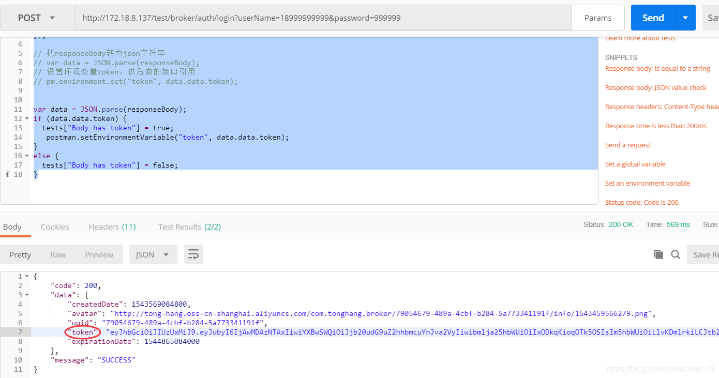Screen dimensions: 719x378
Task: Click the SNIPPETS heading
Action: tap(621, 57)
